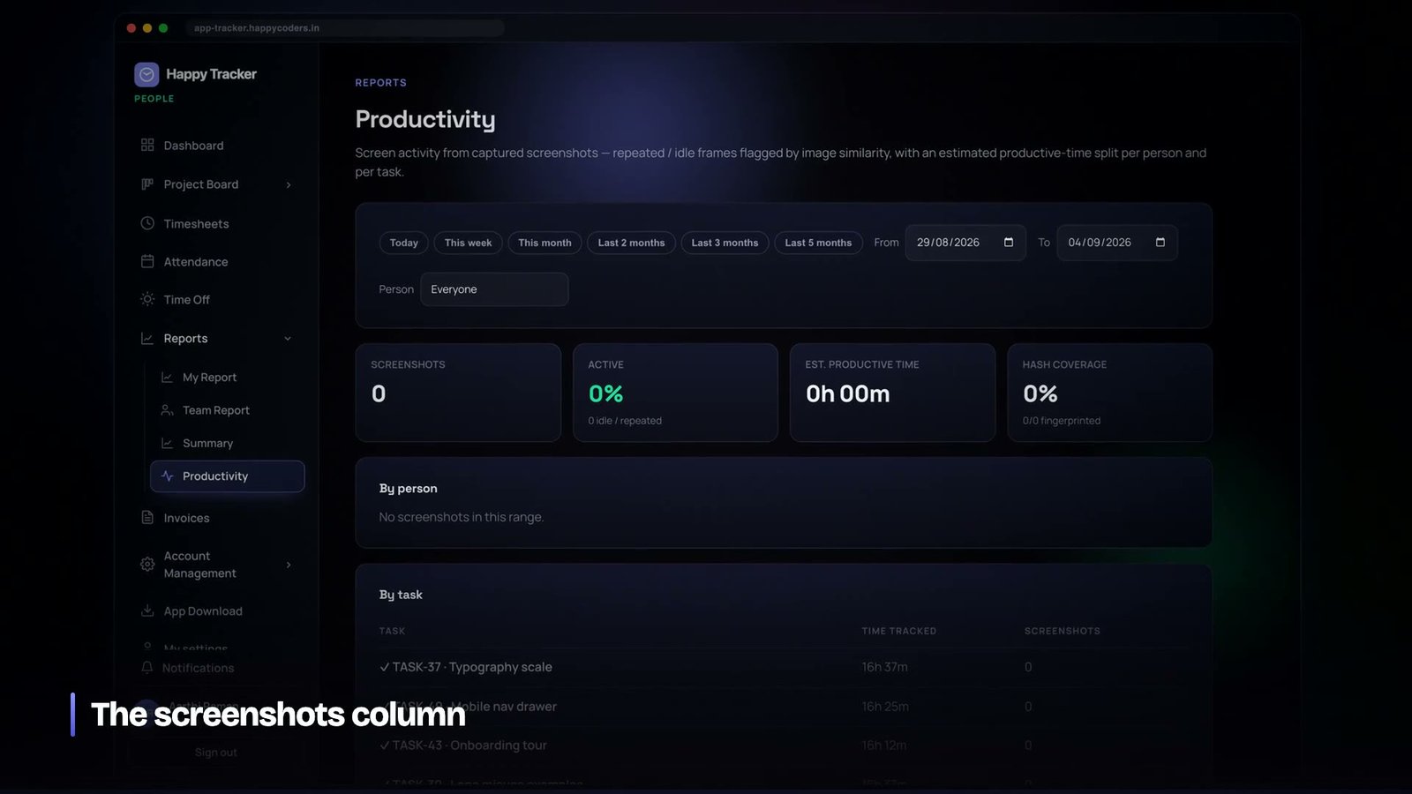This screenshot has height=794, width=1412.
Task: Click the Timesheets clock icon
Action: coord(147,223)
